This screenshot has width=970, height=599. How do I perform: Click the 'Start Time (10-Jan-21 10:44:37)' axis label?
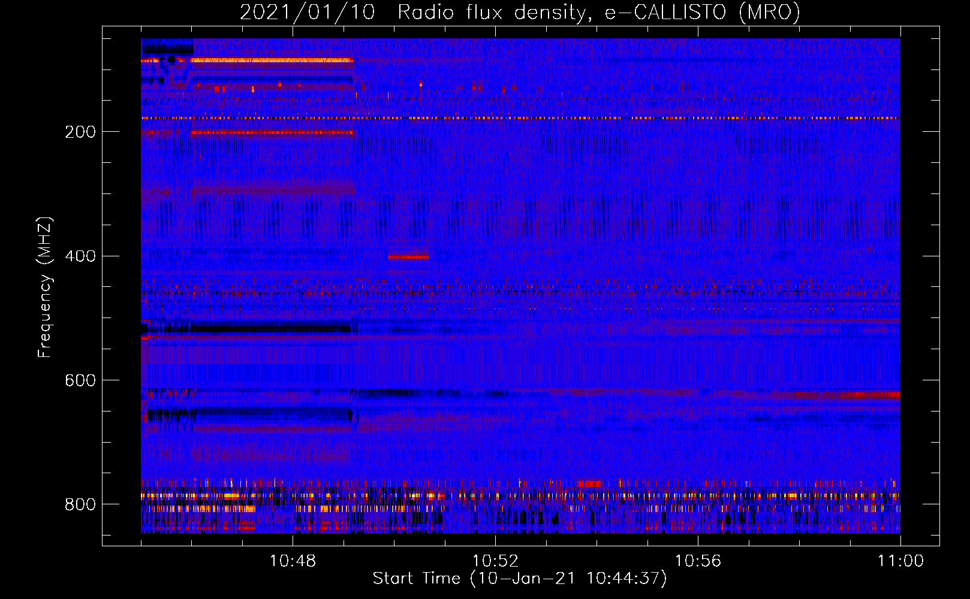pyautogui.click(x=520, y=579)
